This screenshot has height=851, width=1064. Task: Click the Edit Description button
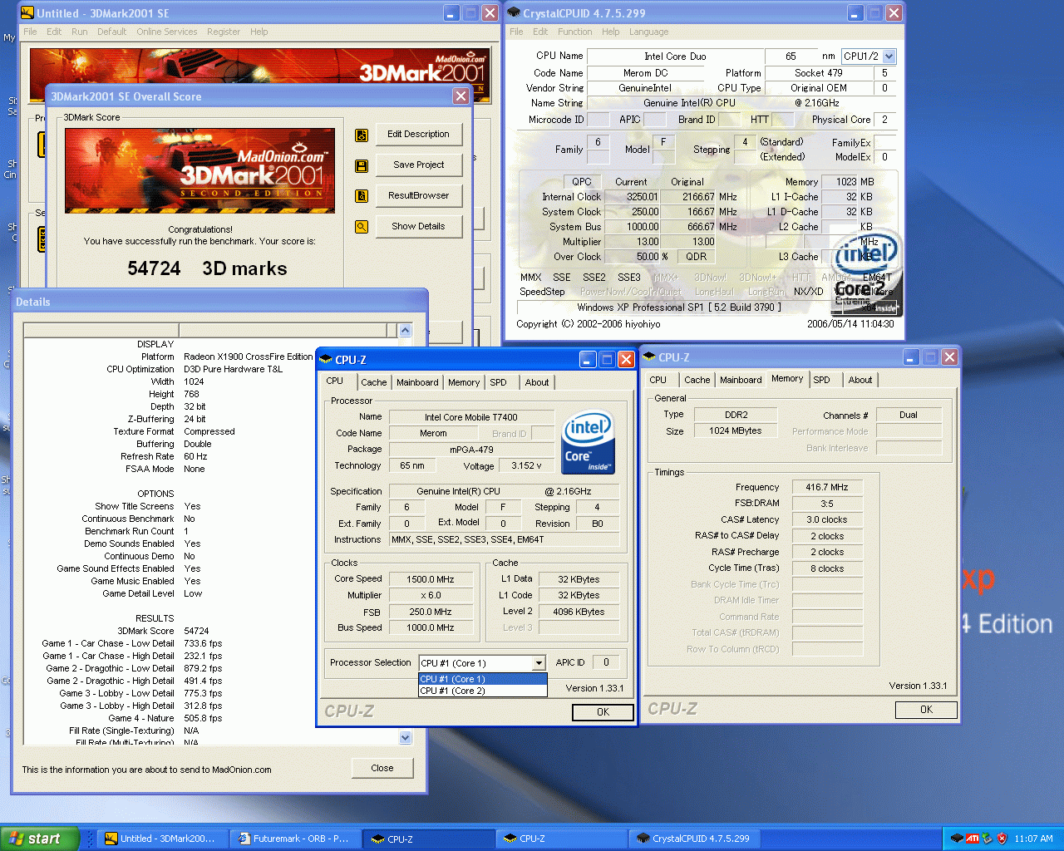coord(419,134)
